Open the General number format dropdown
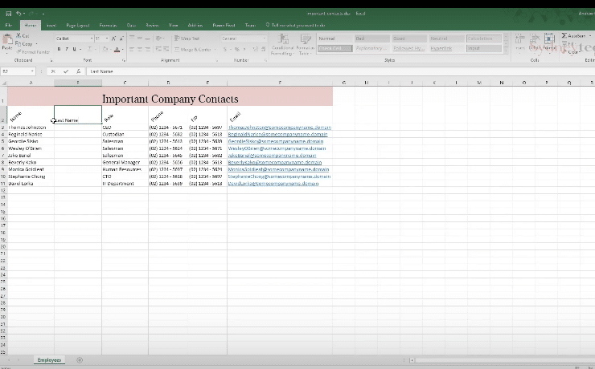The height and width of the screenshot is (369, 595). point(265,39)
